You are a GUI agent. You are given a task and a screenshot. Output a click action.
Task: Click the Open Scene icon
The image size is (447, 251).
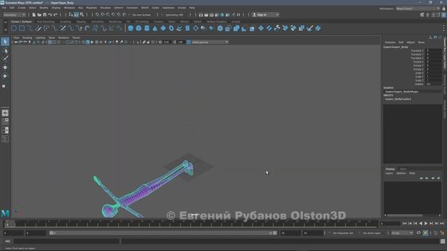[x=39, y=15]
